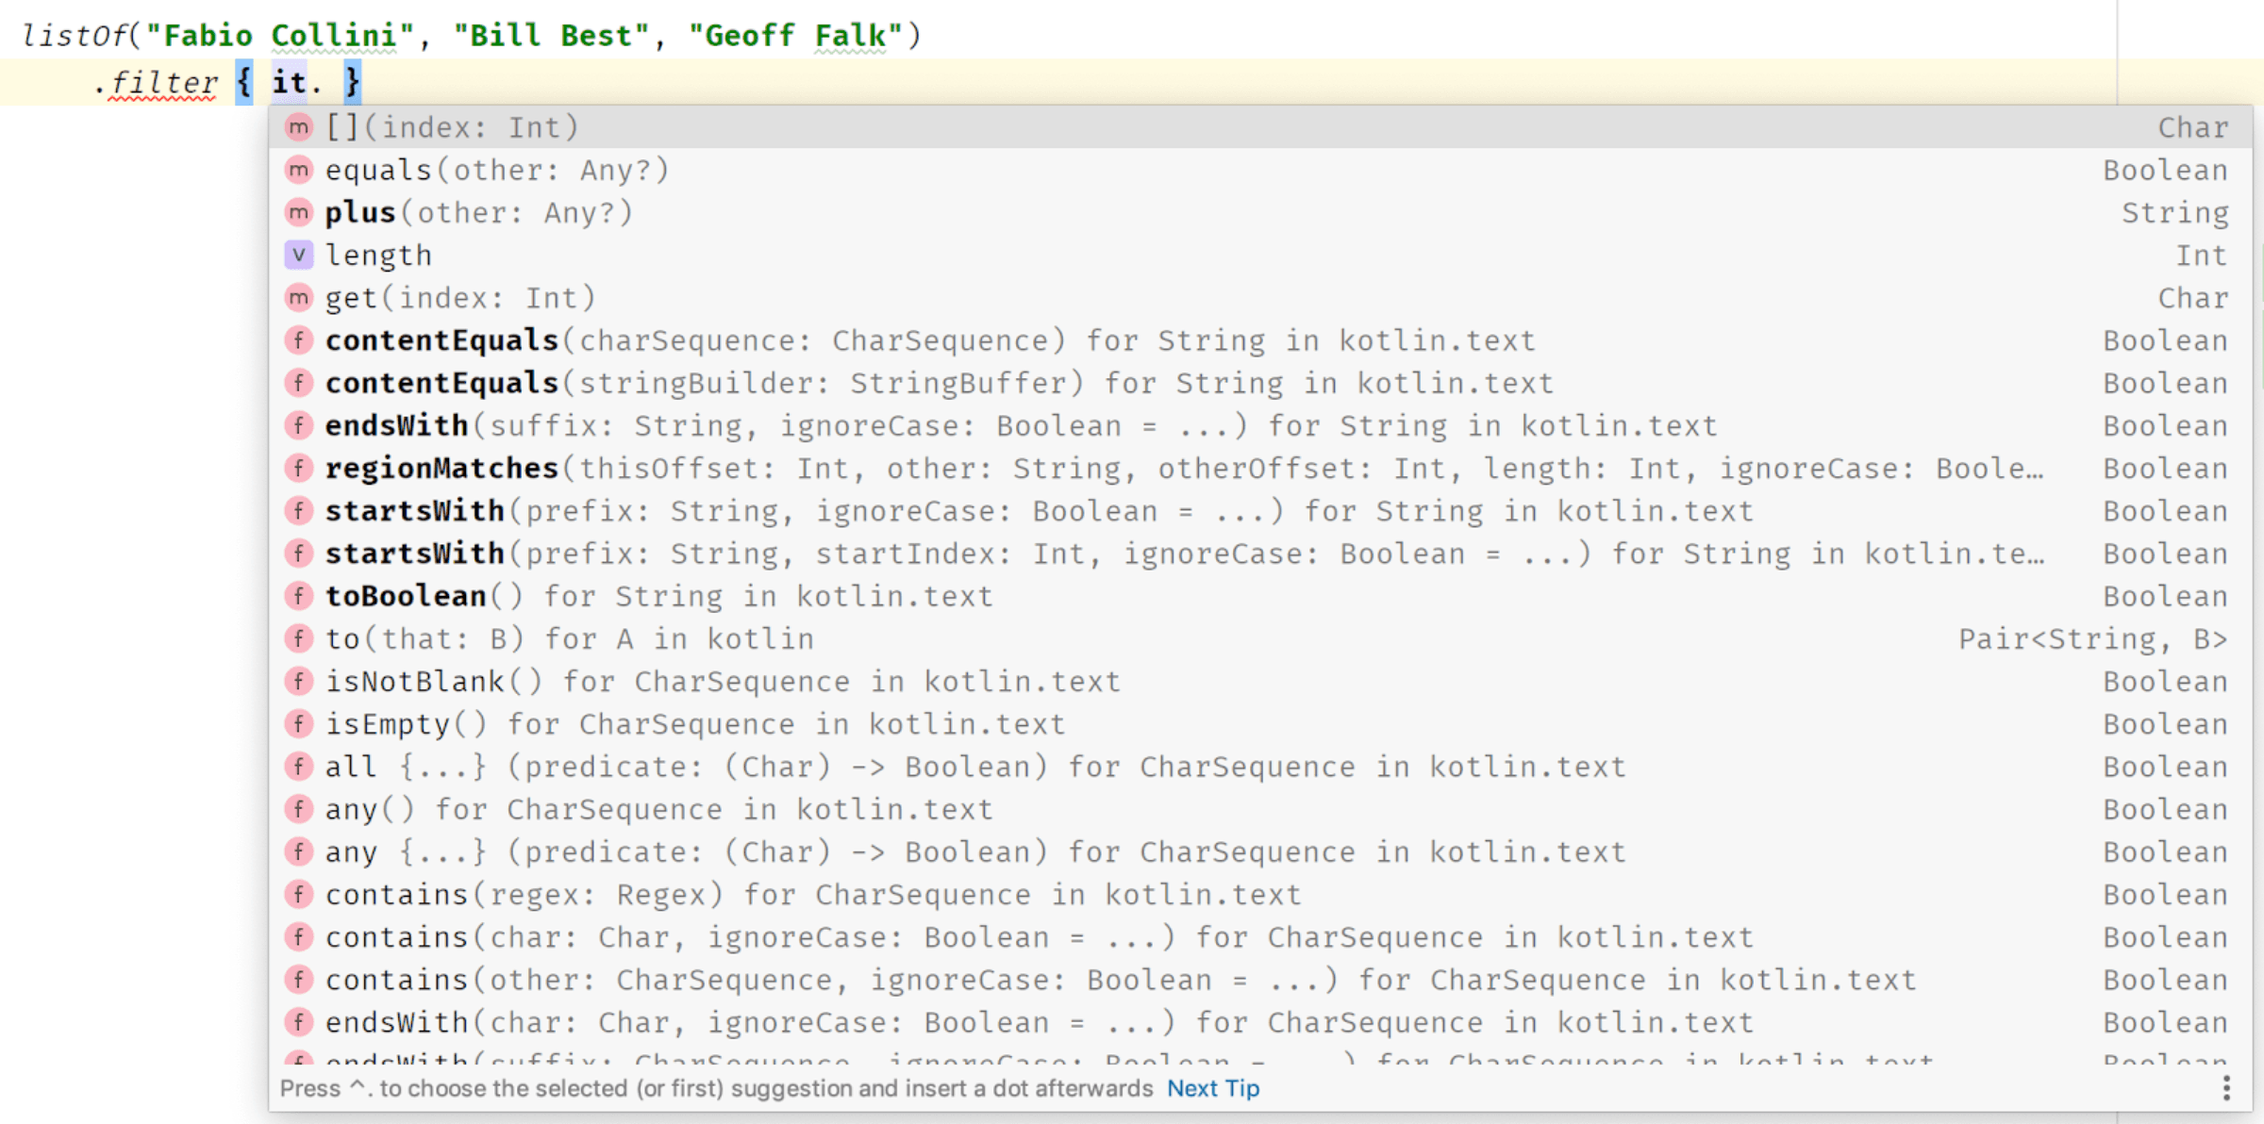Click the function icon beside isEmpty()
Screen dimensions: 2264x1124
pos(298,723)
